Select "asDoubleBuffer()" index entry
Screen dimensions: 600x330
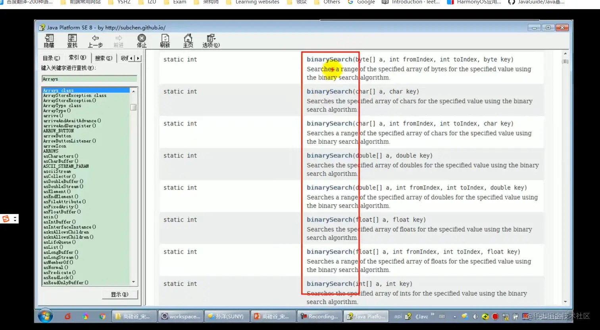[63, 181]
